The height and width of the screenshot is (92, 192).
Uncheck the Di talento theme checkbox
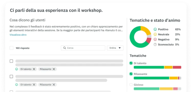pos(131,63)
